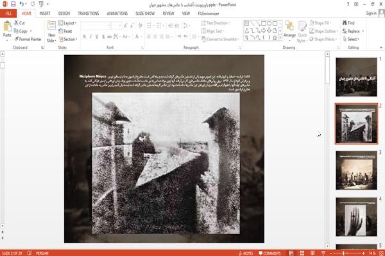The image size is (385, 256).
Task: Select the rectangle shape in gallery
Action: point(264,24)
